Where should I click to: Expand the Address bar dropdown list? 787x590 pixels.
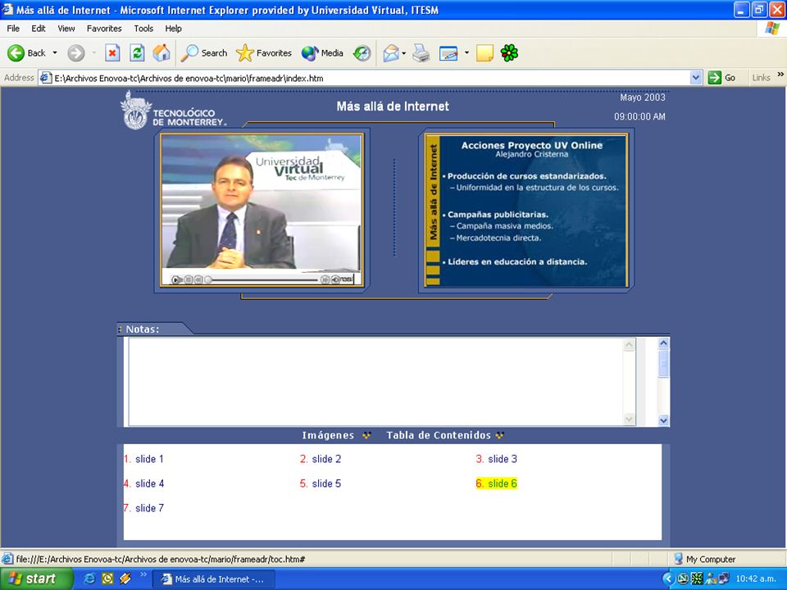click(696, 78)
